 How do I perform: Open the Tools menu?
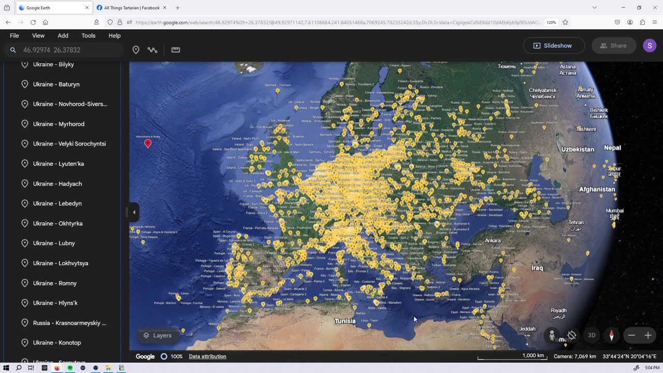pyautogui.click(x=89, y=36)
